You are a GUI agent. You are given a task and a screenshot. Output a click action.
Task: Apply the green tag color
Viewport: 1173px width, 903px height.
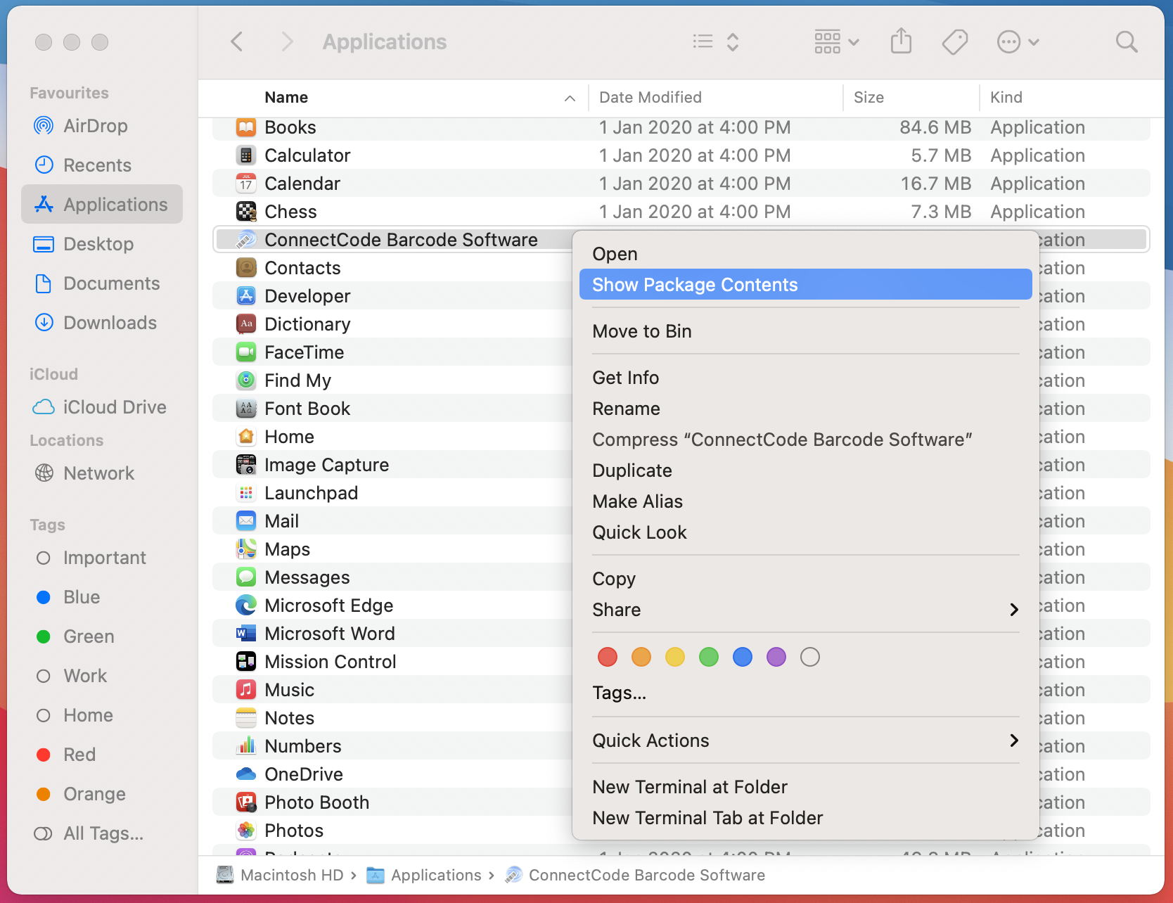[709, 657]
